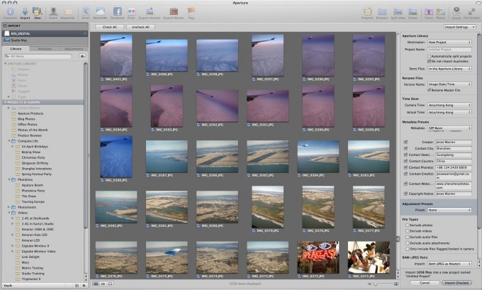Click the Export Version icon
This screenshot has height=290, width=482.
point(150,12)
